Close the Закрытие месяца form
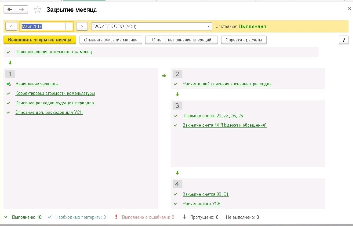Screen dimensions: 353x226 349,9
